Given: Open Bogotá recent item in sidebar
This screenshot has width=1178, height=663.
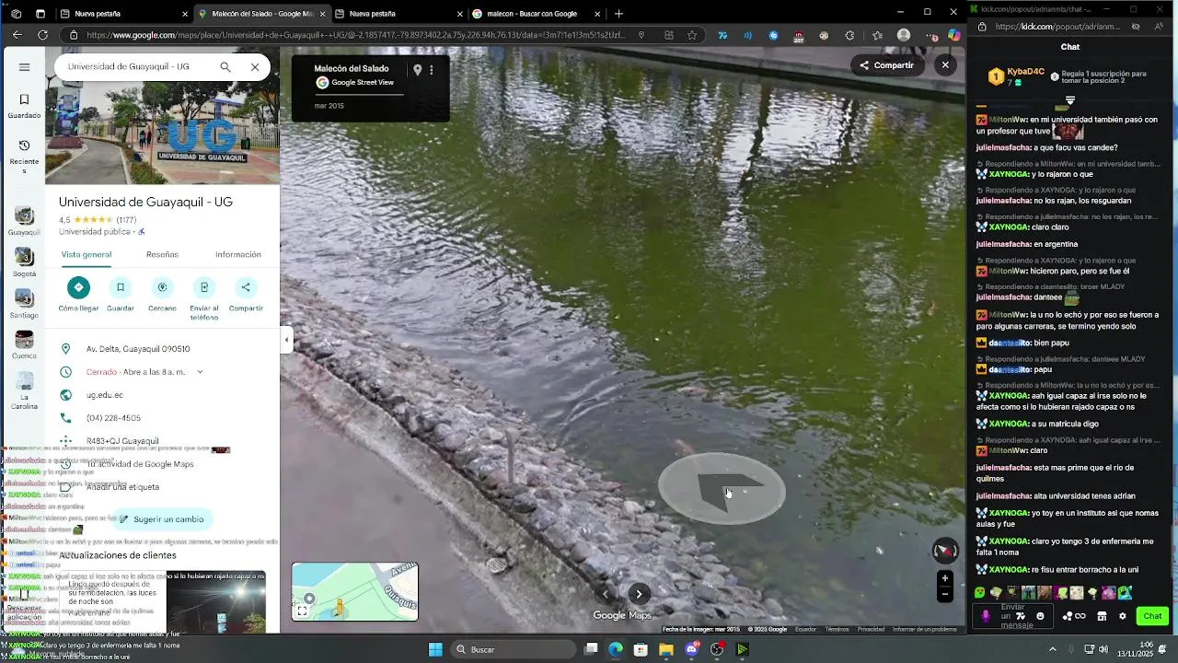Looking at the screenshot, I should click(x=24, y=262).
